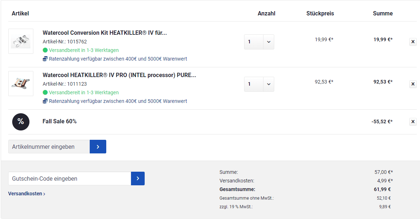Viewport: 420px width, 219px height.
Task: Click the HEATKILLER IV PRO product thumbnail
Action: pos(21,84)
